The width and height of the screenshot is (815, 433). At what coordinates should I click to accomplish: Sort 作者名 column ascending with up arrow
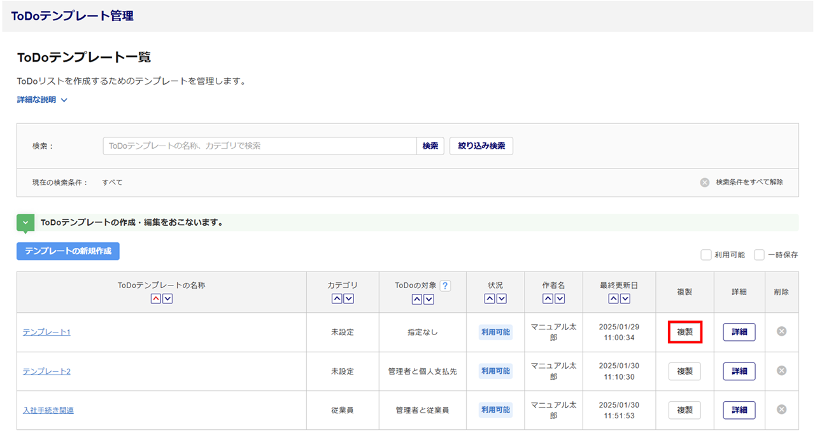(x=548, y=299)
